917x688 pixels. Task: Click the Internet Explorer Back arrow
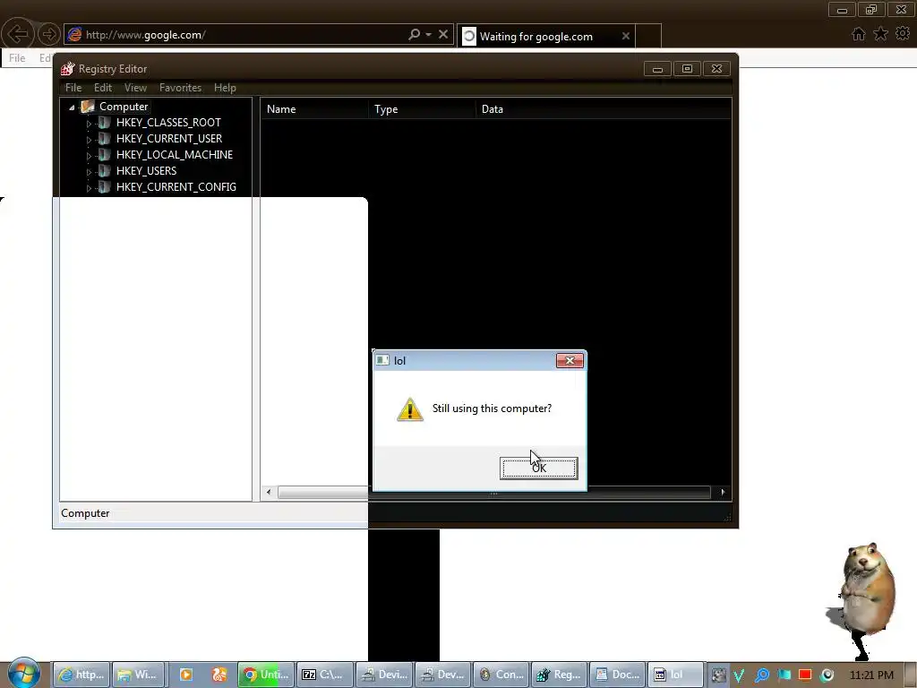point(18,34)
